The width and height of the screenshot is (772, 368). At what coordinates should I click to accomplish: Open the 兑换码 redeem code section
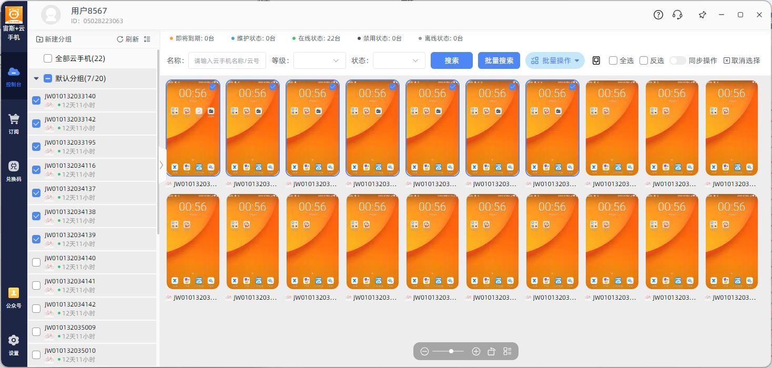click(14, 171)
